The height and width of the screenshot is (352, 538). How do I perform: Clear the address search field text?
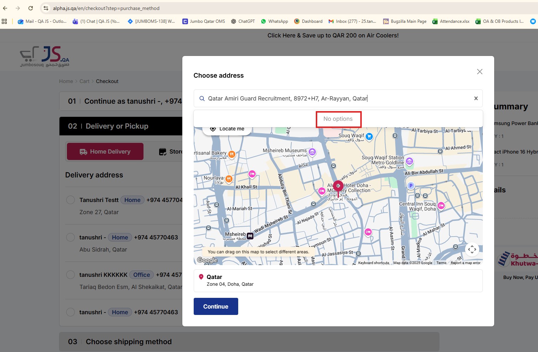(476, 98)
